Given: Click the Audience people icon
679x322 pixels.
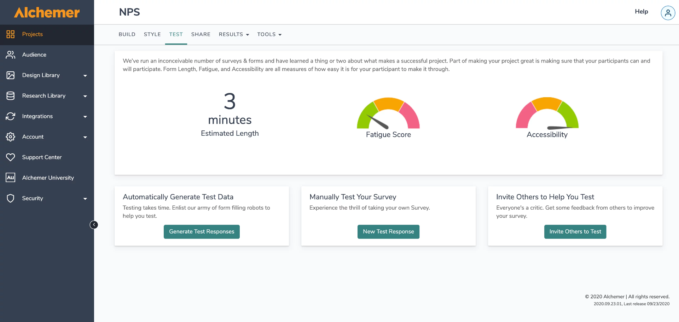Looking at the screenshot, I should coord(11,55).
